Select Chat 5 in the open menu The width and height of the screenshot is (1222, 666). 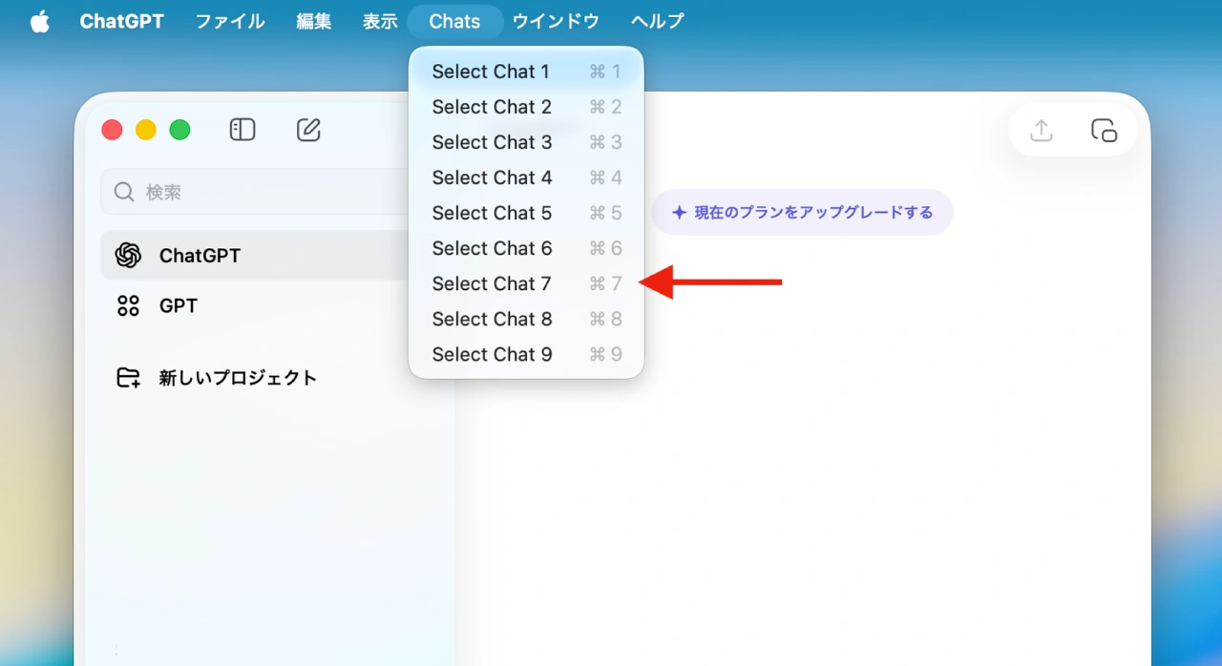click(491, 213)
